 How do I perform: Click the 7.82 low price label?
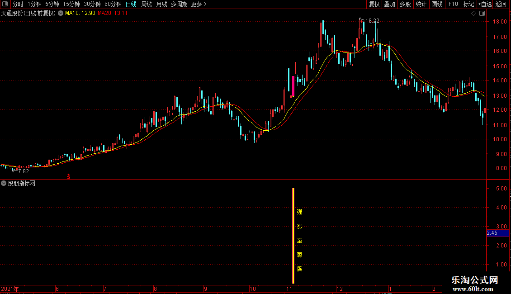pos(24,171)
